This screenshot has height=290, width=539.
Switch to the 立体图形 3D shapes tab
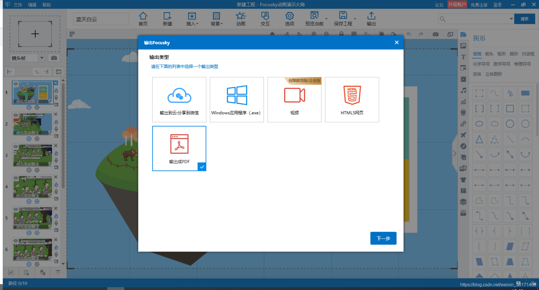(493, 74)
